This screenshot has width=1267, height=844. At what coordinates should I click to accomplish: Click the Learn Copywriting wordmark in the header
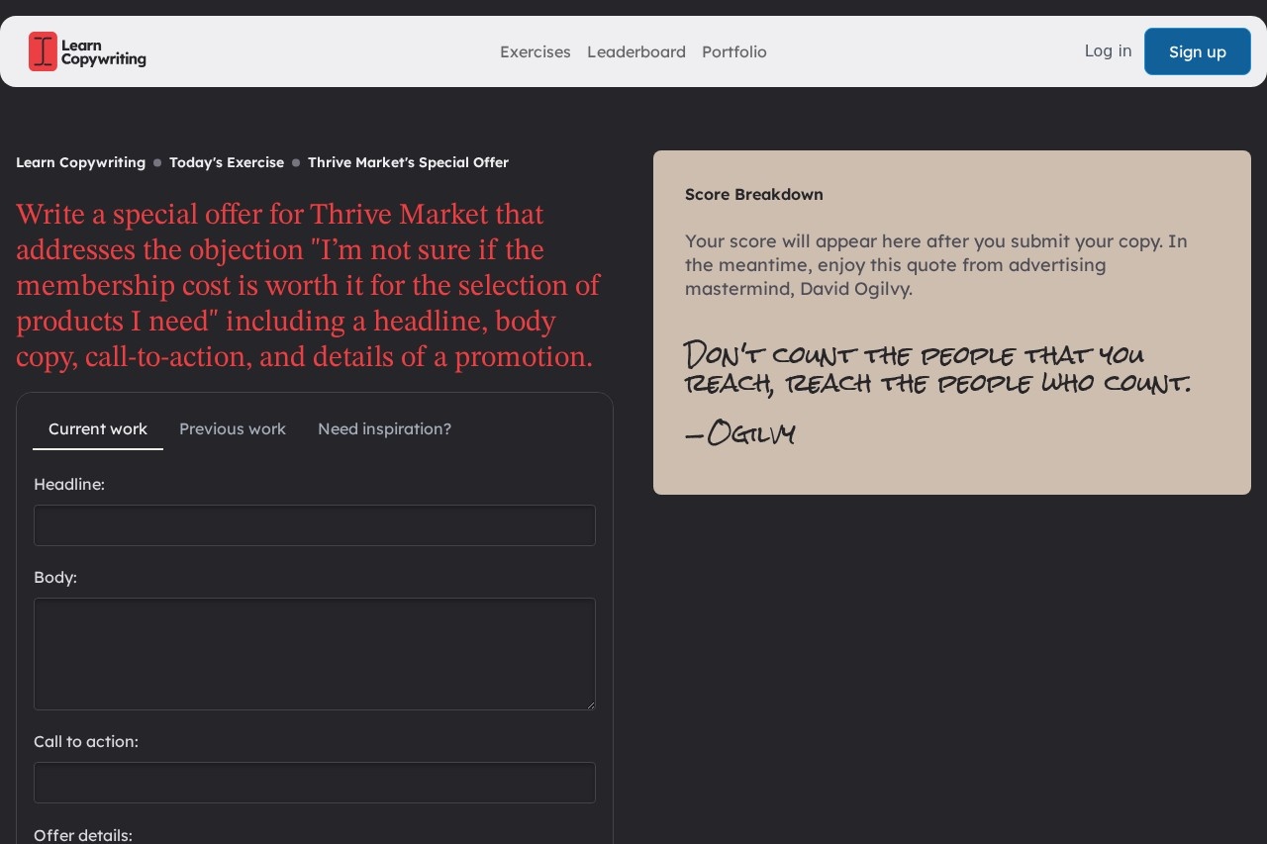pos(103,52)
